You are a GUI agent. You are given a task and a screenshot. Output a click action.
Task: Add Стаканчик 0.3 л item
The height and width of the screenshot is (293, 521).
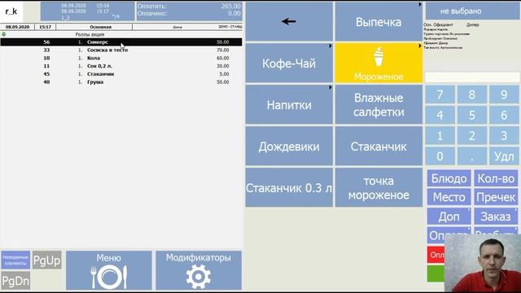(289, 188)
